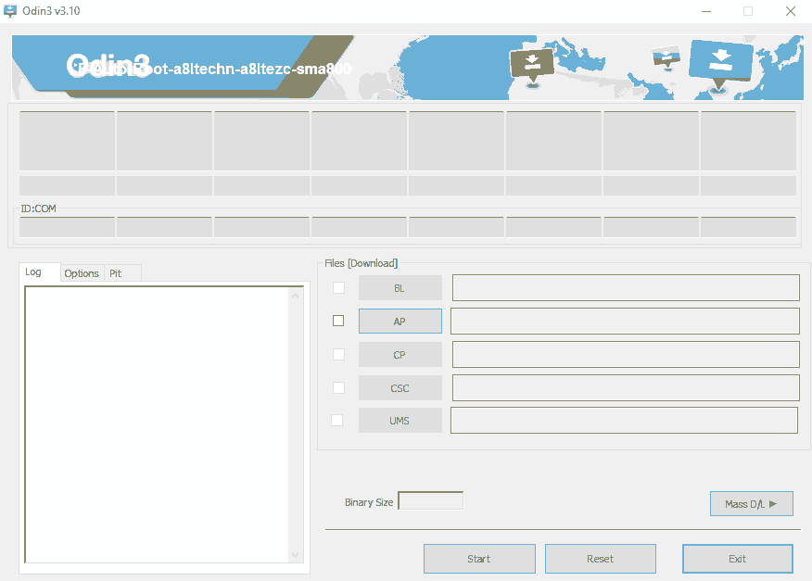The image size is (812, 581).
Task: Click the UMS file path field
Action: [624, 420]
